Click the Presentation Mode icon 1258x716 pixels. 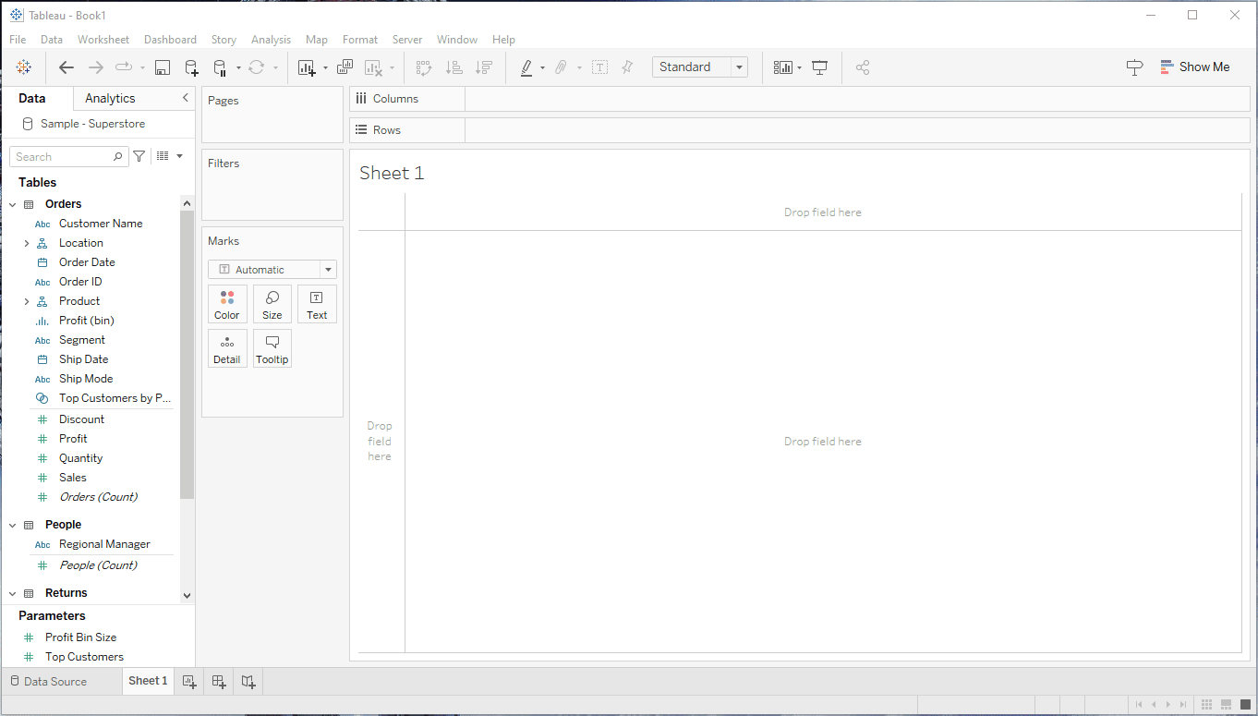point(819,67)
